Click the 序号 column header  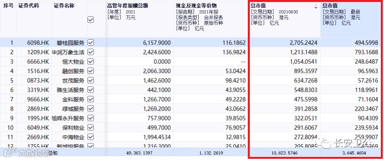point(8,6)
